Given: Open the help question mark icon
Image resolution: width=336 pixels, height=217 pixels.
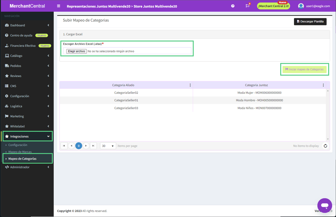Looking at the screenshot, I should click(233, 6).
